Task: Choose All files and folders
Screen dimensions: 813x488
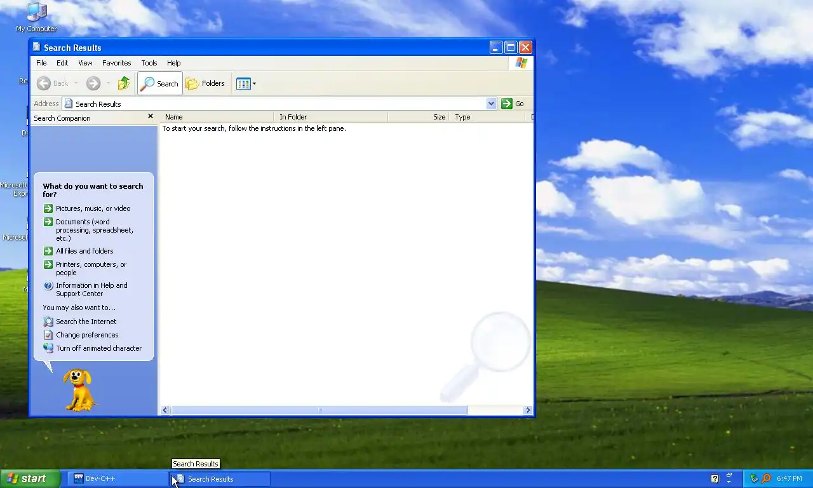Action: (x=84, y=251)
